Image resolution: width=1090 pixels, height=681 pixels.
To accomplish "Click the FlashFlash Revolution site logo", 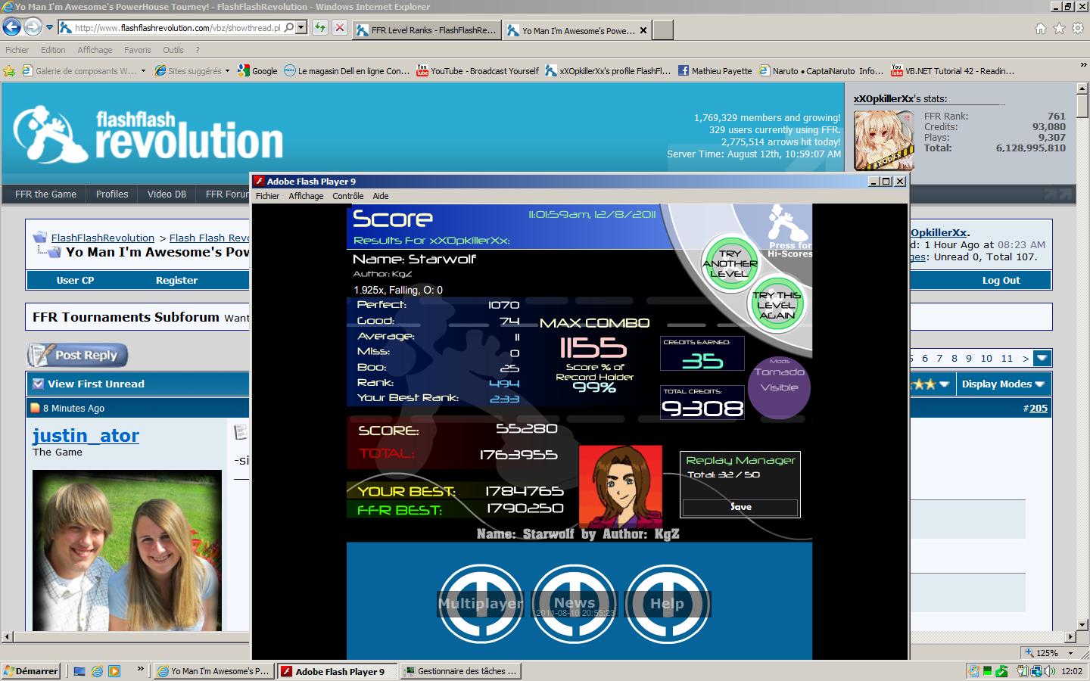I will (148, 135).
